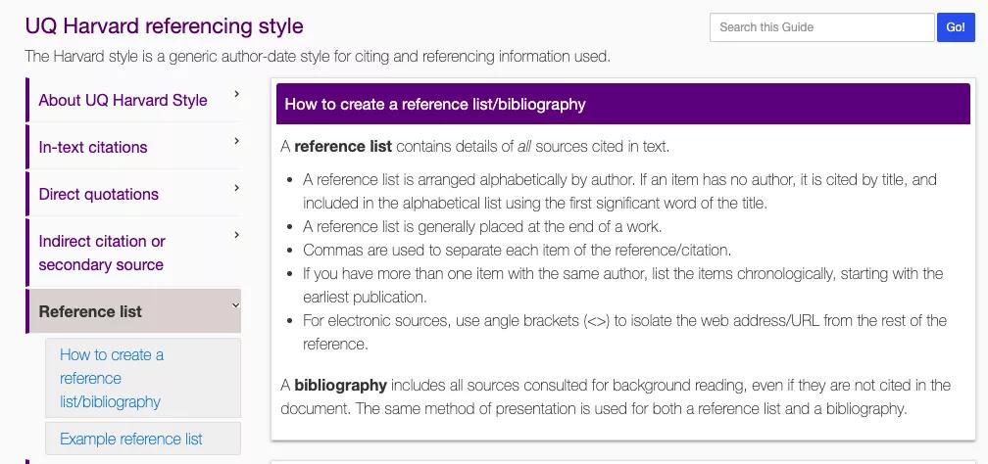Open the In-text citations menu item
Viewport: 988px width, 464px height.
click(92, 147)
